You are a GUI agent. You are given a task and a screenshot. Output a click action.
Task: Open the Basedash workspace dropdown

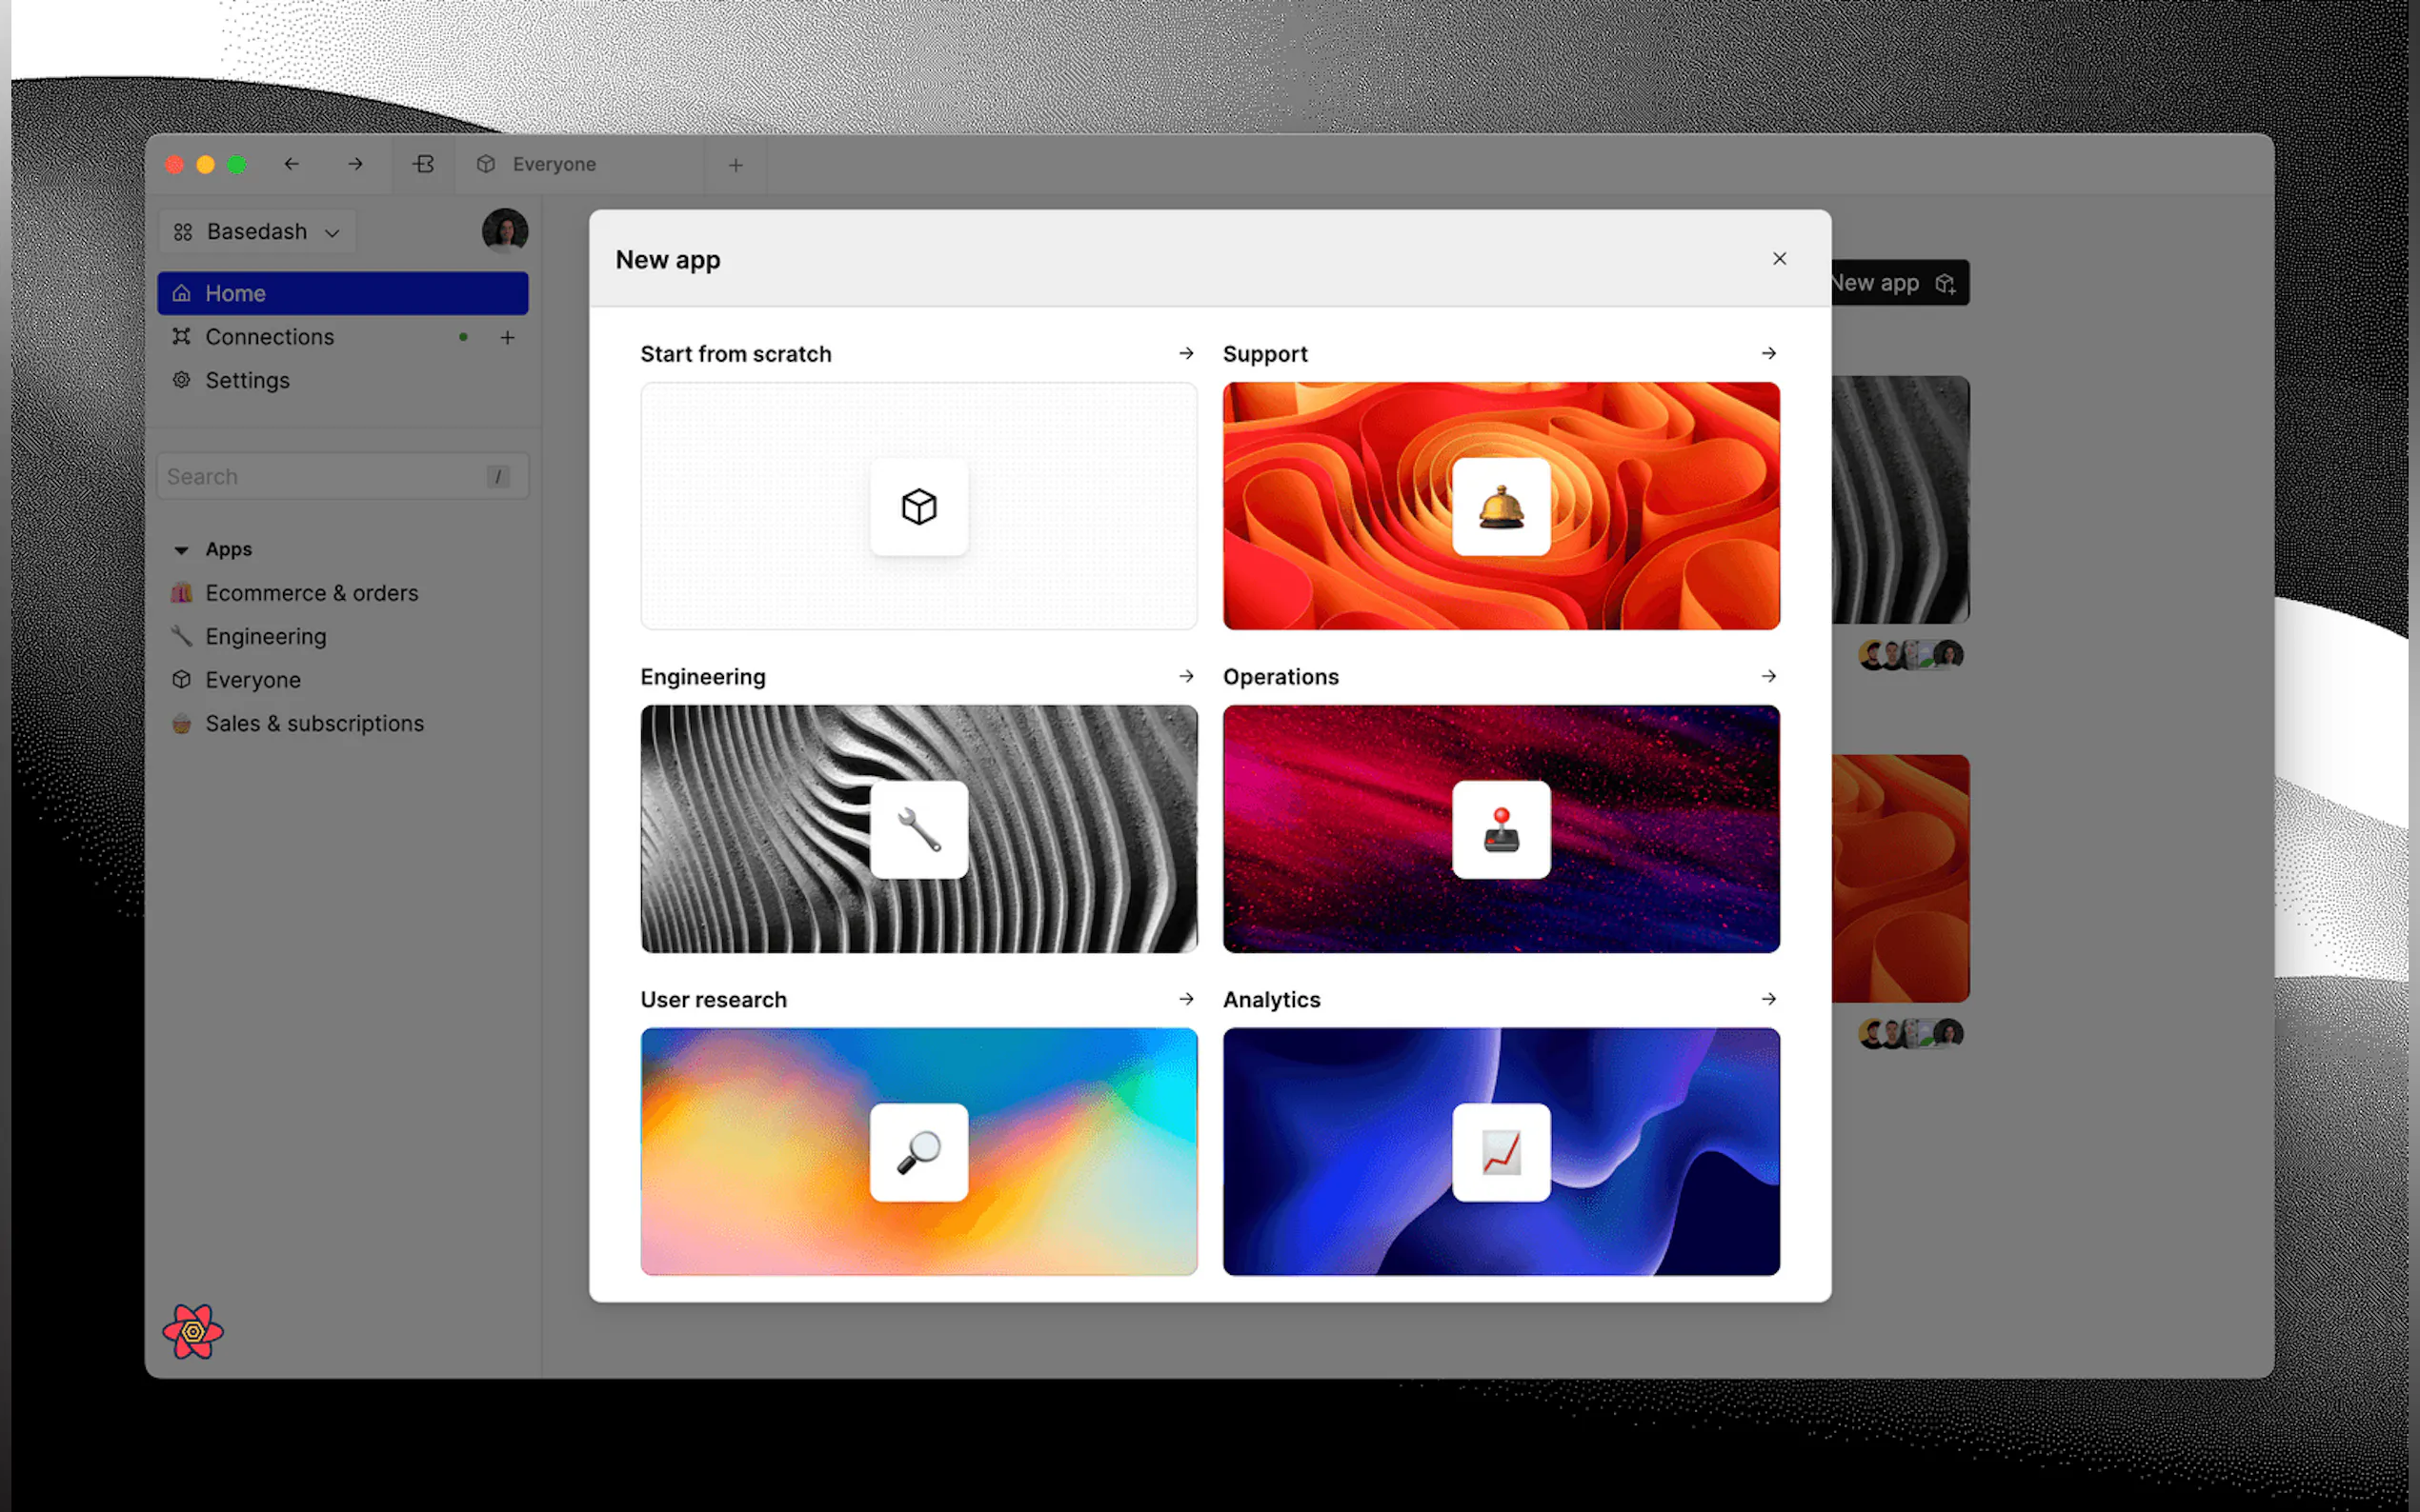tap(257, 232)
